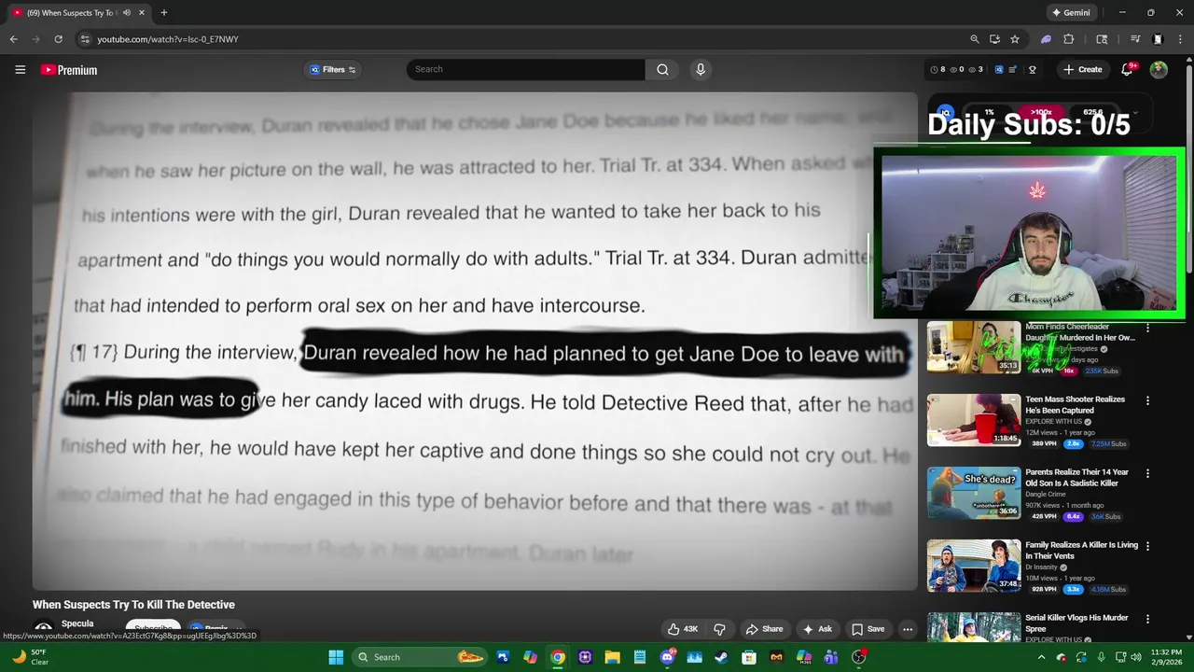Open the purple ghost extension icon
This screenshot has width=1194, height=672.
coord(1047,39)
